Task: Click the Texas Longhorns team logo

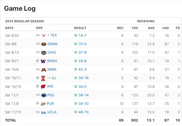Action: click(x=44, y=35)
